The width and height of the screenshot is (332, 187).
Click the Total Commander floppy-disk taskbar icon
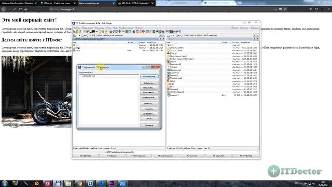point(58,183)
